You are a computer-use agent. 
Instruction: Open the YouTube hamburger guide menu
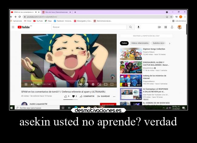[x=13, y=27]
